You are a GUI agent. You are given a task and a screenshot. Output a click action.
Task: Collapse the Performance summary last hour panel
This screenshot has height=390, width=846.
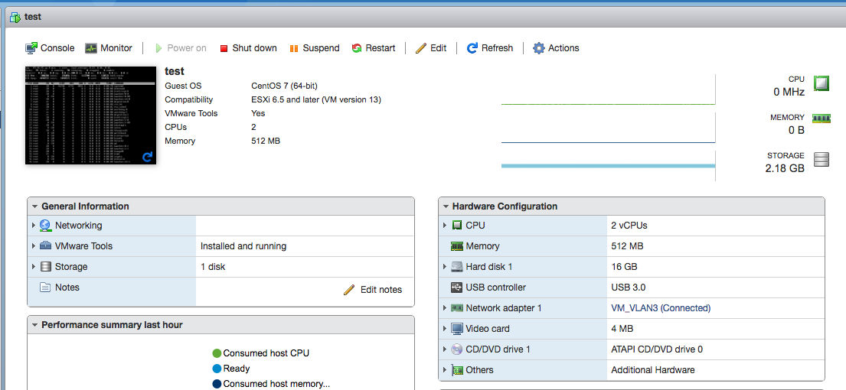click(35, 325)
